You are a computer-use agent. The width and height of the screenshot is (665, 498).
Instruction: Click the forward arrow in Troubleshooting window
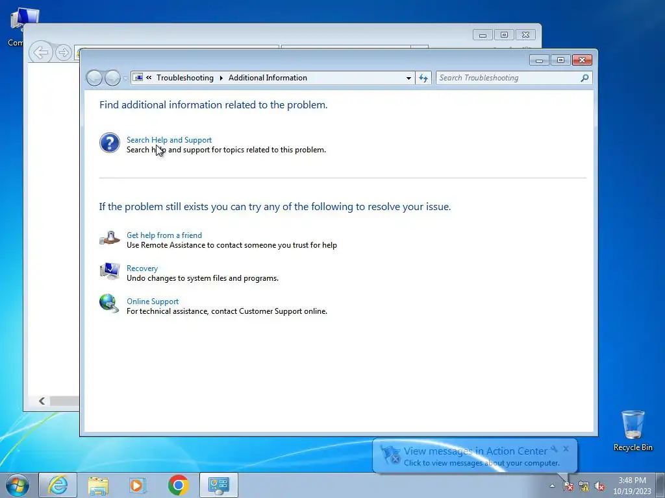(x=112, y=78)
